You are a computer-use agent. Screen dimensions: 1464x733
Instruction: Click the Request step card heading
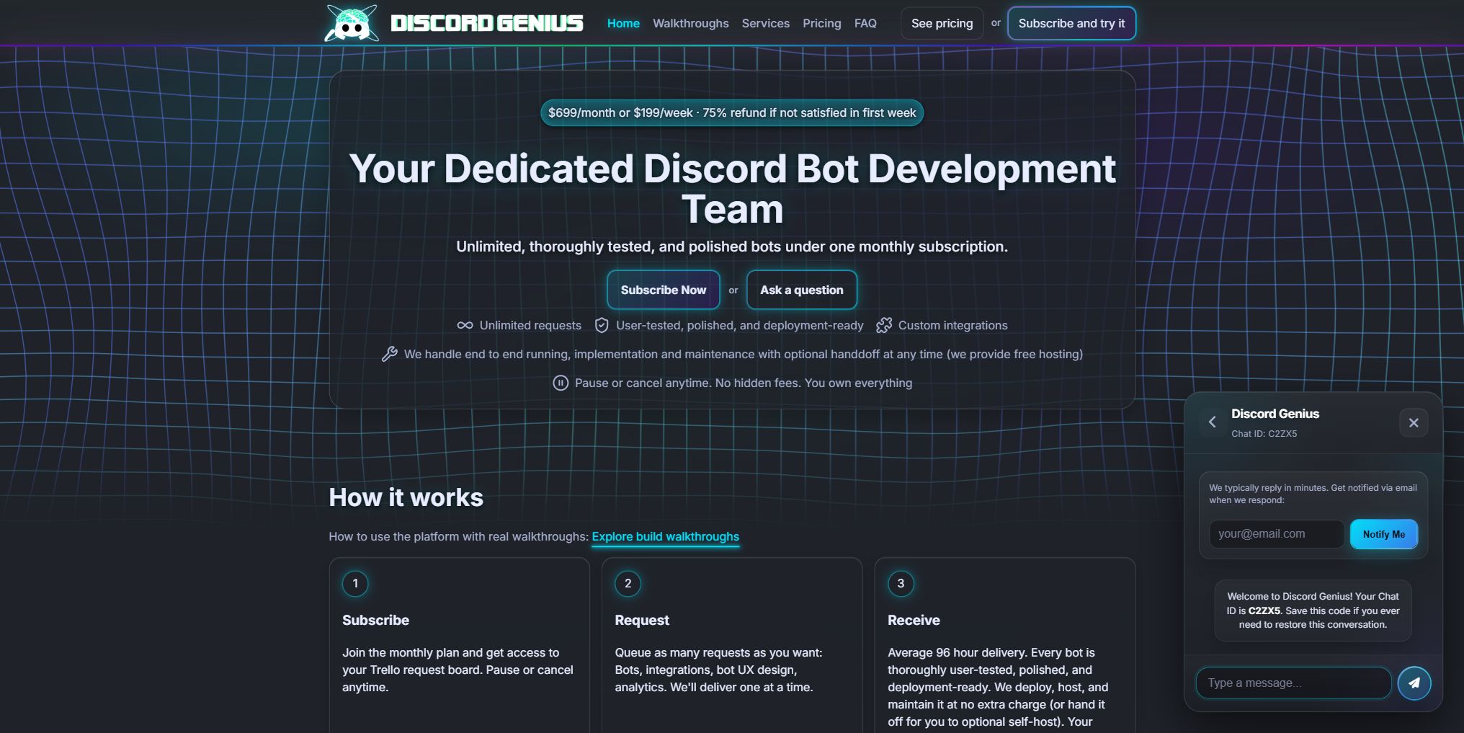(x=642, y=620)
